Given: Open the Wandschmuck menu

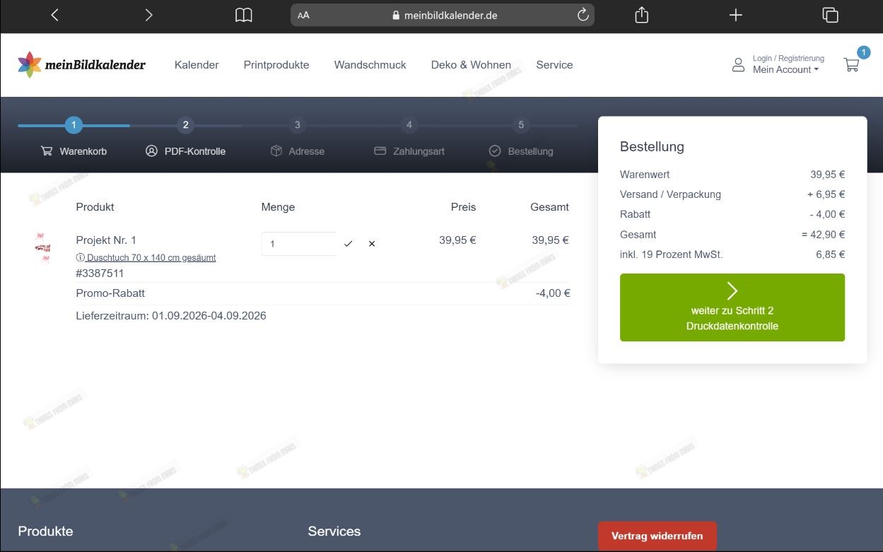Looking at the screenshot, I should 370,65.
